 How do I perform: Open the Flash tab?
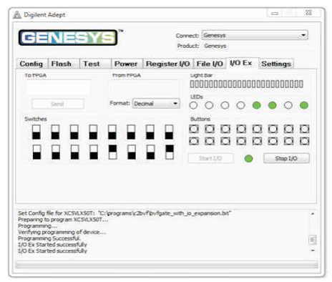(64, 64)
